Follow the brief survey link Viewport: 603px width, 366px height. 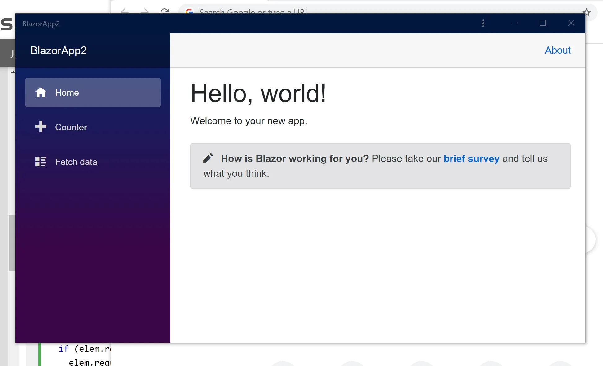(x=471, y=159)
